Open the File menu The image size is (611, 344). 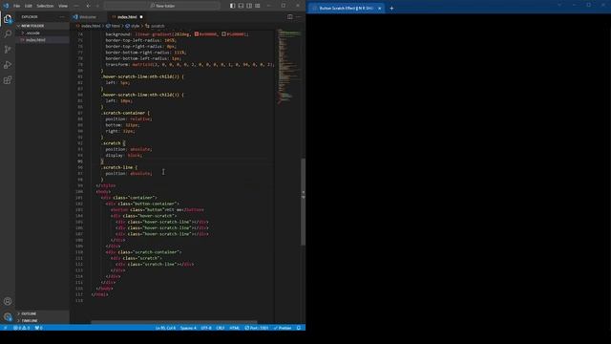(x=17, y=6)
